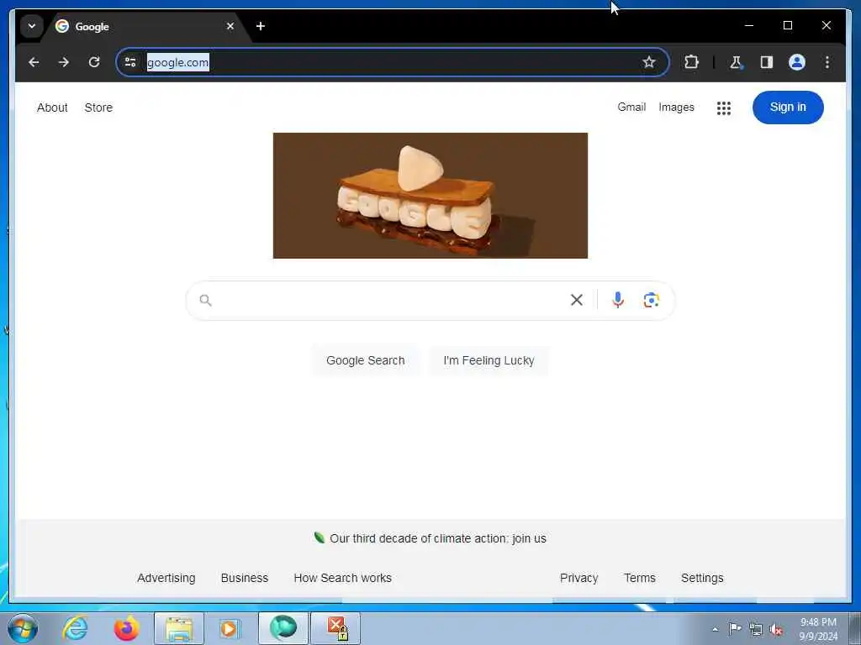
Task: Launch Internet Explorer from taskbar
Action: 75,628
